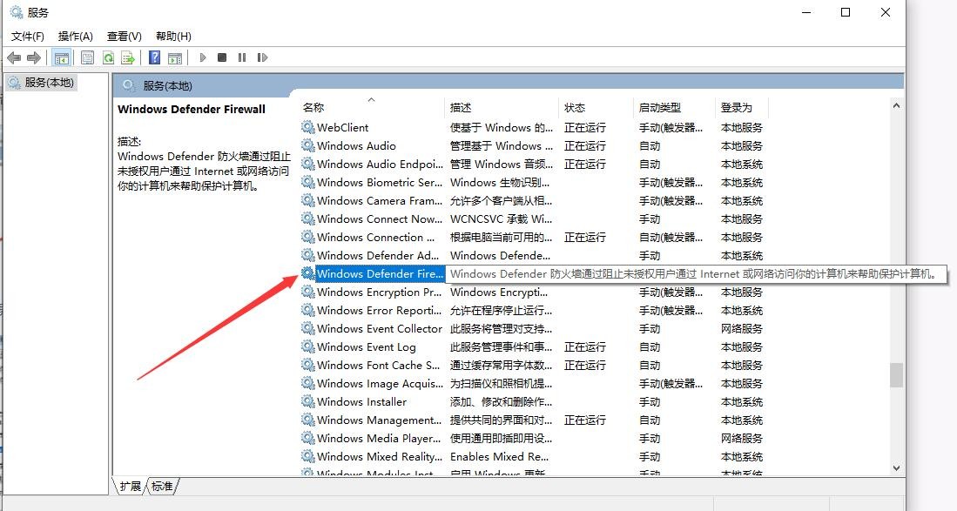The image size is (957, 511).
Task: Switch to the 扩展 tab
Action: point(130,486)
